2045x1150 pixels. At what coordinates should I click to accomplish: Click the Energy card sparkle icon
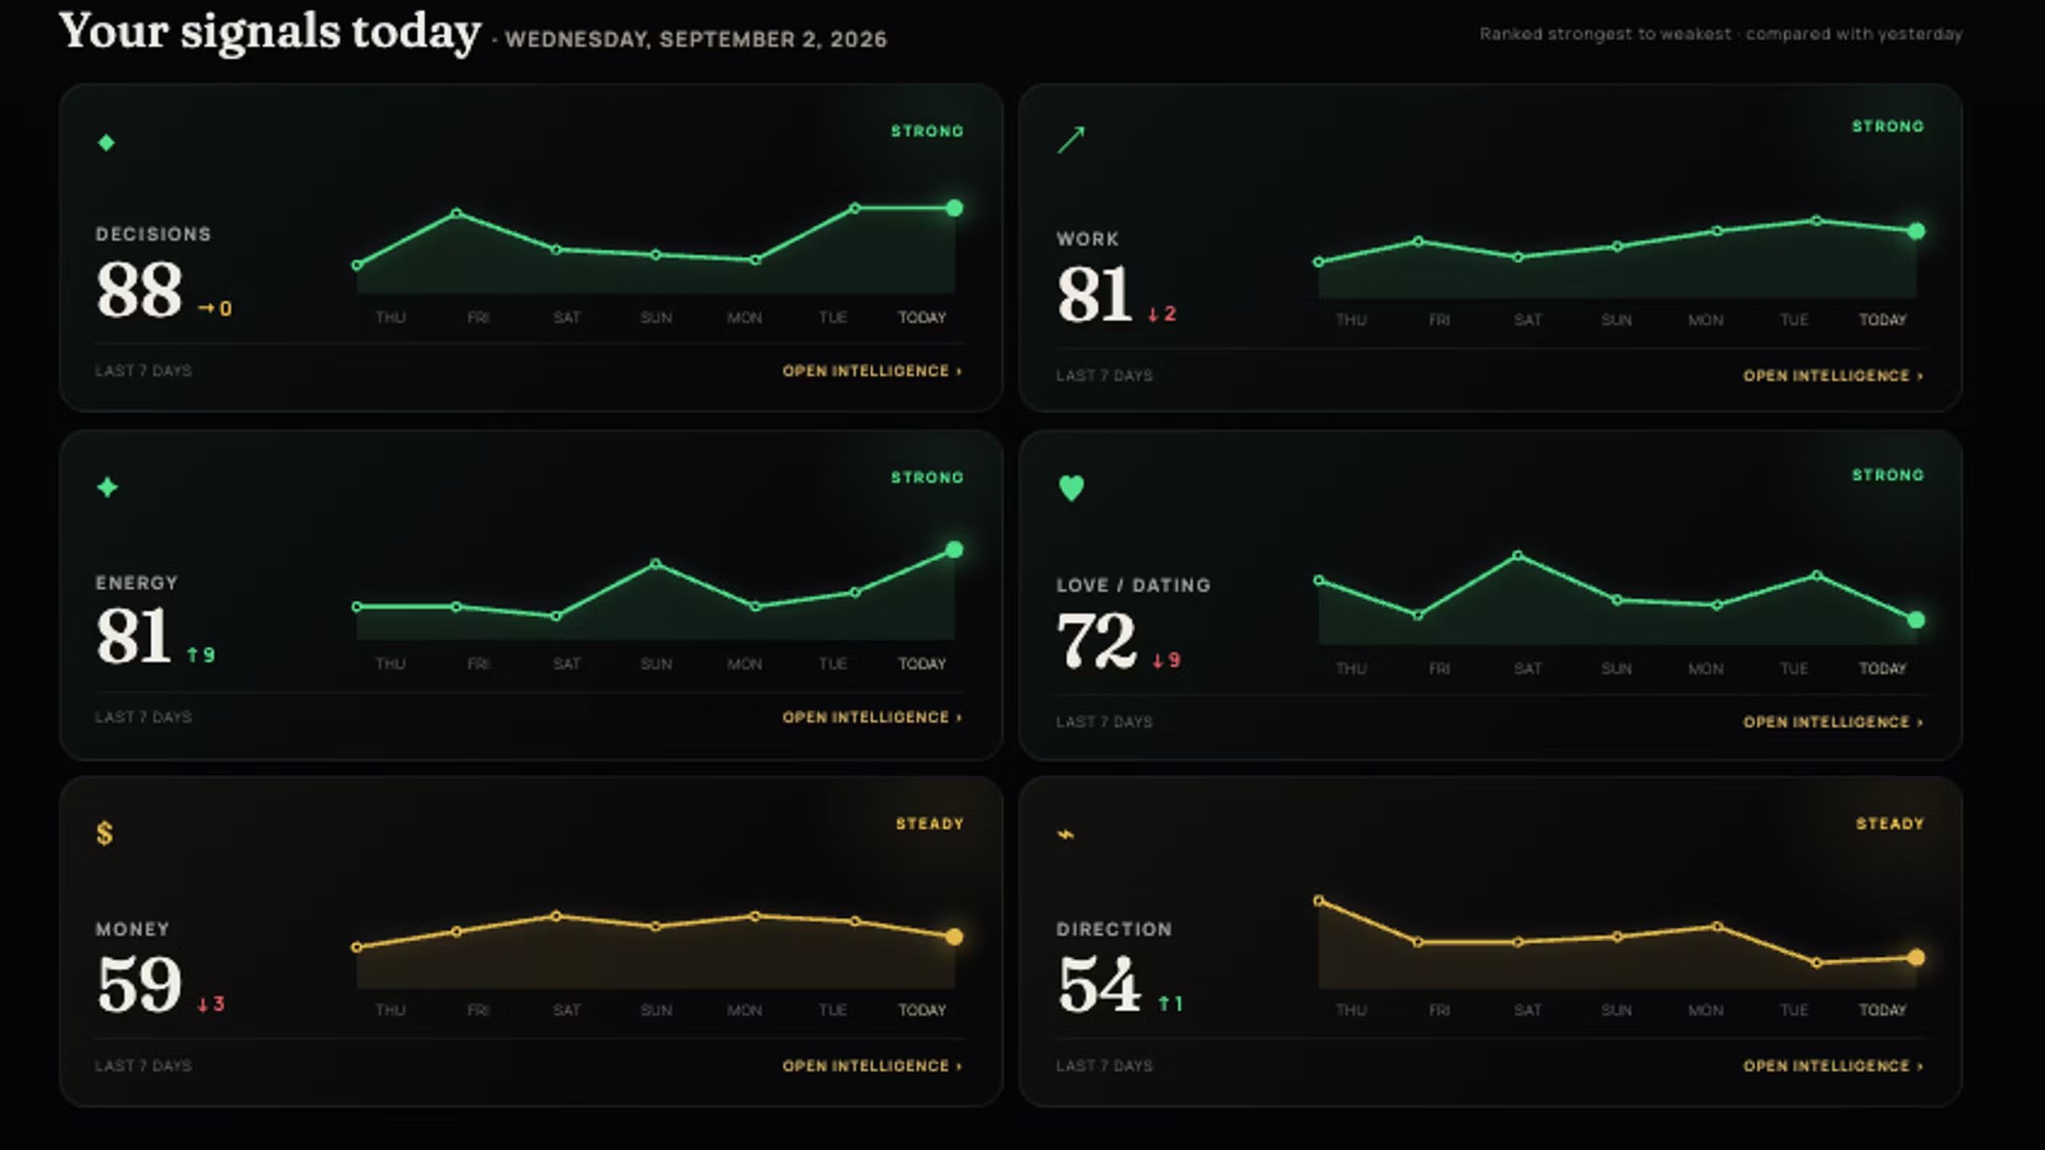(107, 487)
